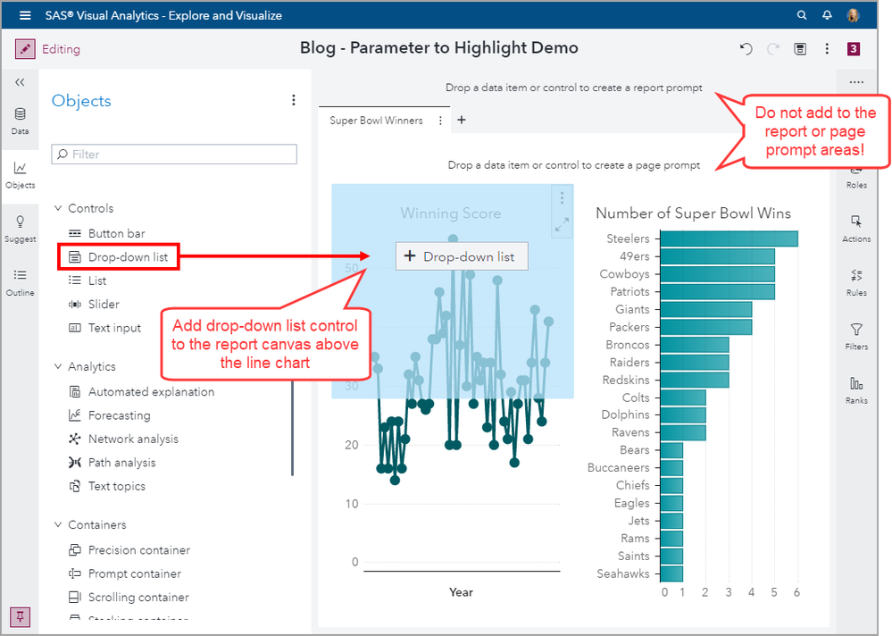The width and height of the screenshot is (892, 636).
Task: Toggle Editing mode pencil button
Action: [x=26, y=49]
